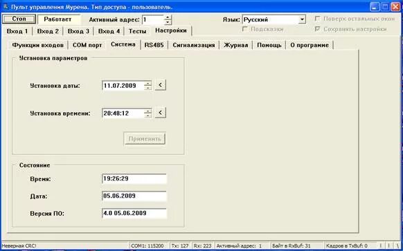403x251 pixels.
Task: Click the Применить button
Action: point(145,139)
